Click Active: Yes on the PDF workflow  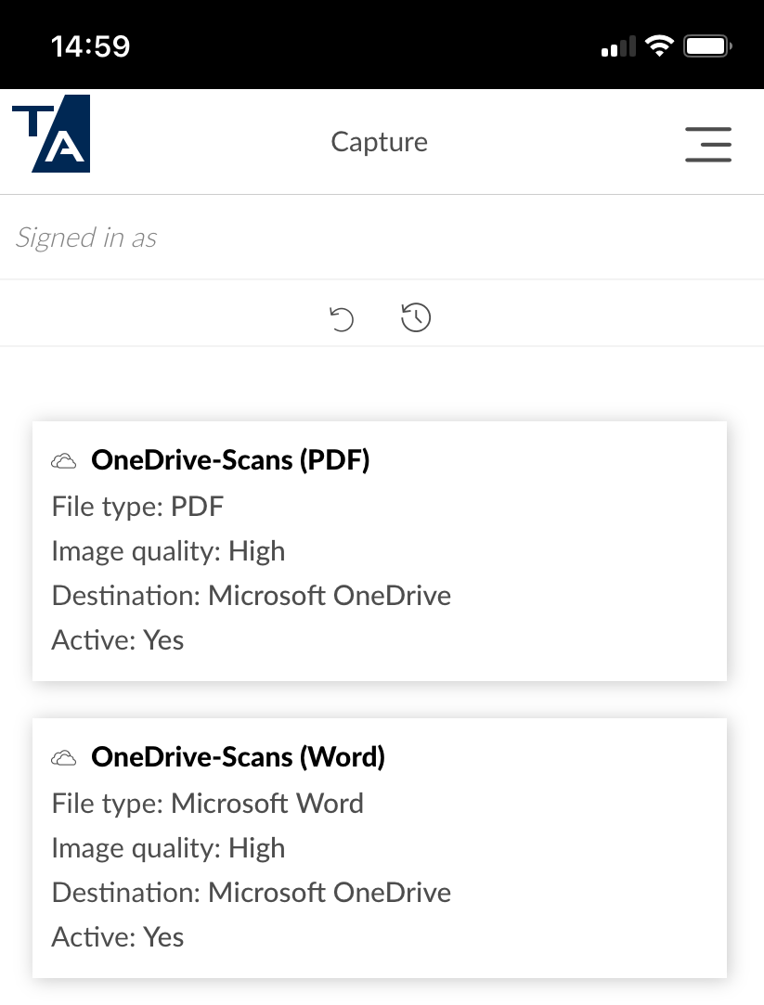(x=117, y=639)
